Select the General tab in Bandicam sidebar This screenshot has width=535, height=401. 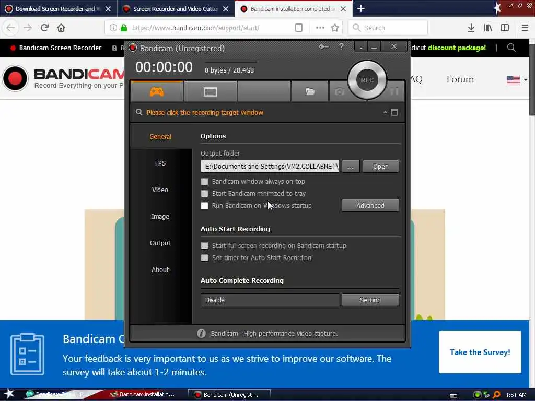click(x=160, y=136)
